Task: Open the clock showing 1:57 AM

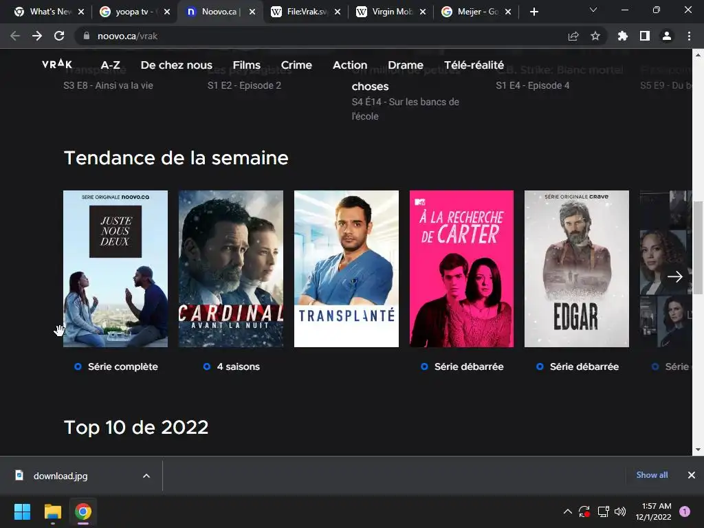Action: point(654,511)
